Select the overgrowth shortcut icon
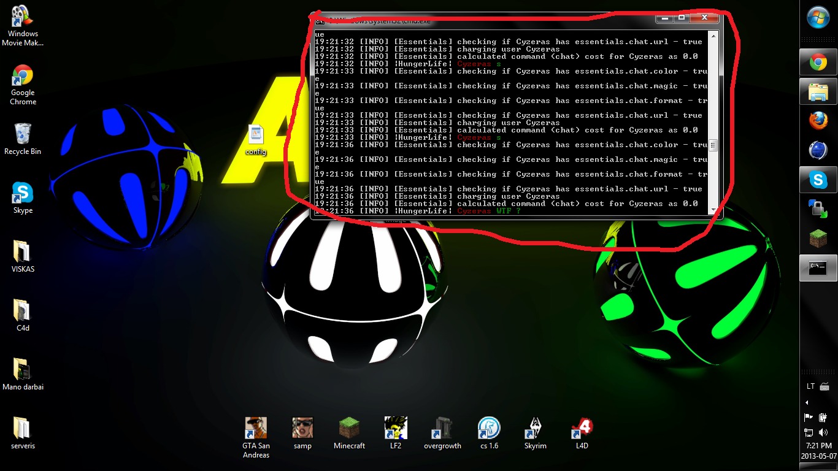 tap(442, 429)
